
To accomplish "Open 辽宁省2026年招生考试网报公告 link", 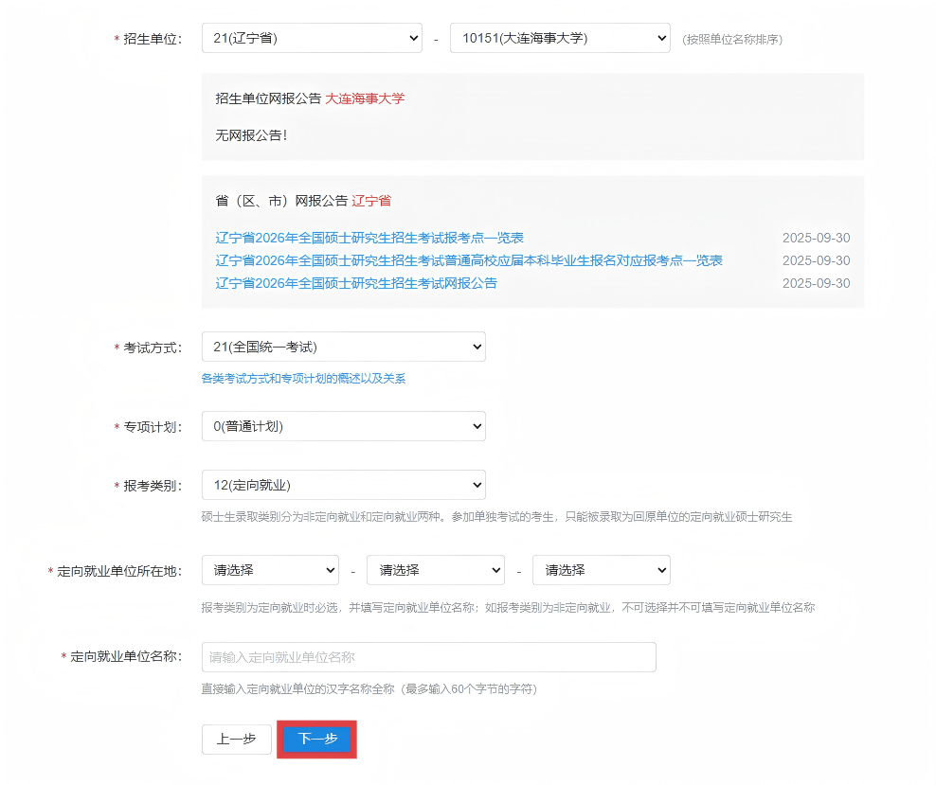I will pyautogui.click(x=356, y=283).
